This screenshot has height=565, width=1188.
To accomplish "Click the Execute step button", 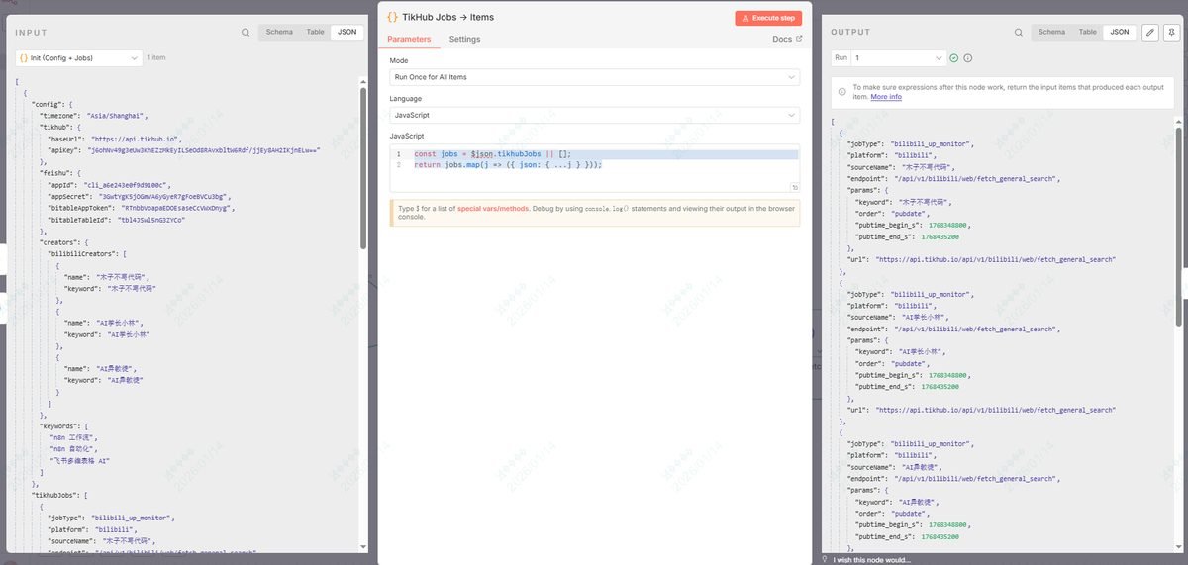I will pyautogui.click(x=768, y=18).
